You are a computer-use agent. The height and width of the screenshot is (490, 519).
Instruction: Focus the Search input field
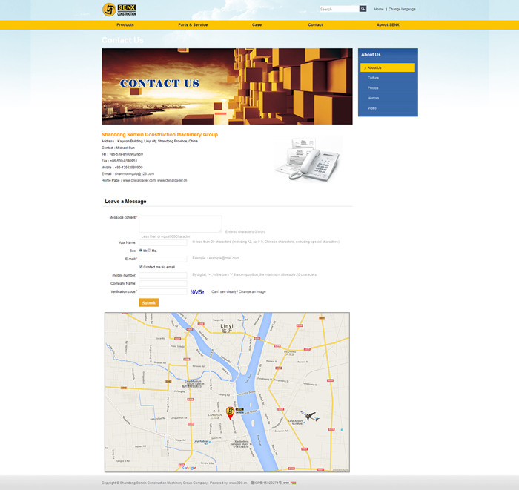[340, 9]
